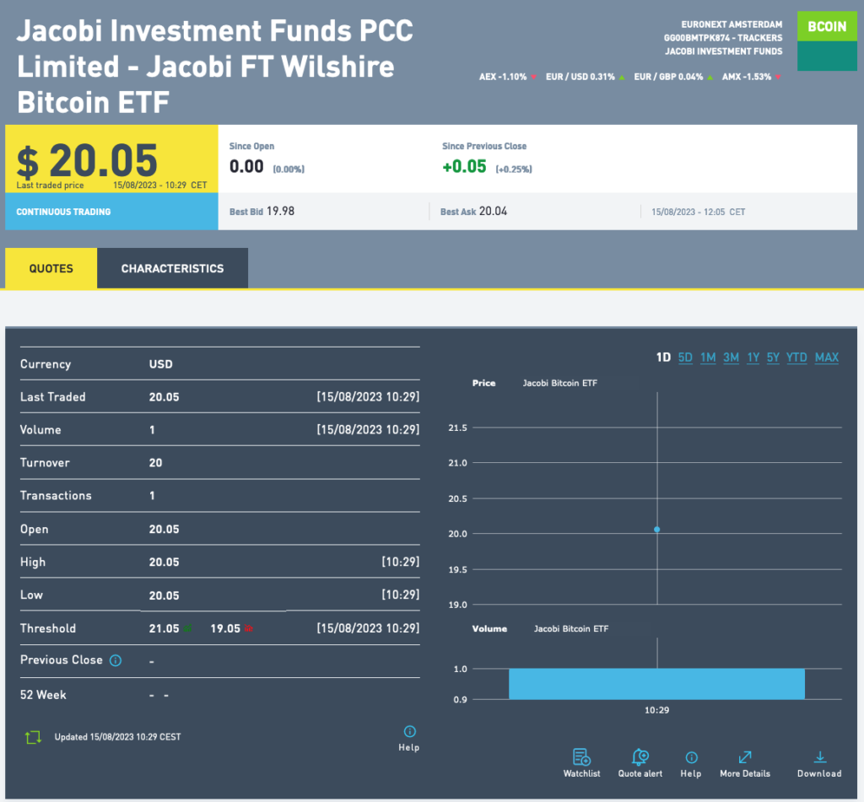Click the 52 Week row label
864x802 pixels.
click(x=43, y=695)
